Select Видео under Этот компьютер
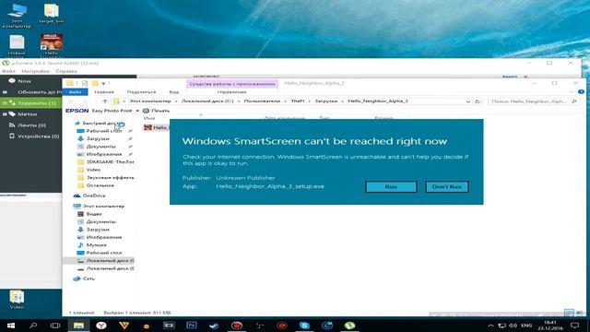 point(89,214)
